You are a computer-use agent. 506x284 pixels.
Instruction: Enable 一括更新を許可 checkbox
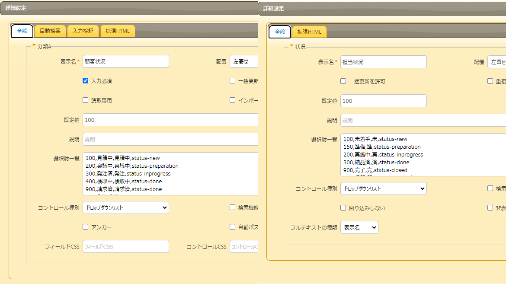[x=343, y=81]
